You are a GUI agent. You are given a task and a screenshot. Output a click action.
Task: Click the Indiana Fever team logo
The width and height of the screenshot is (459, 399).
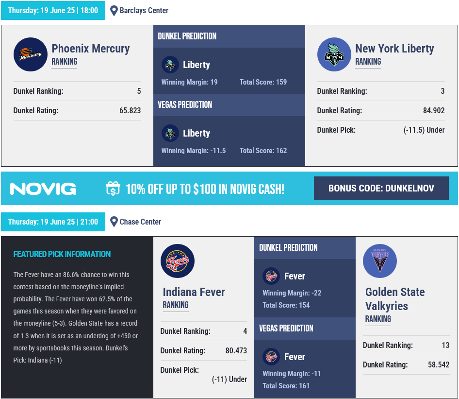[178, 261]
